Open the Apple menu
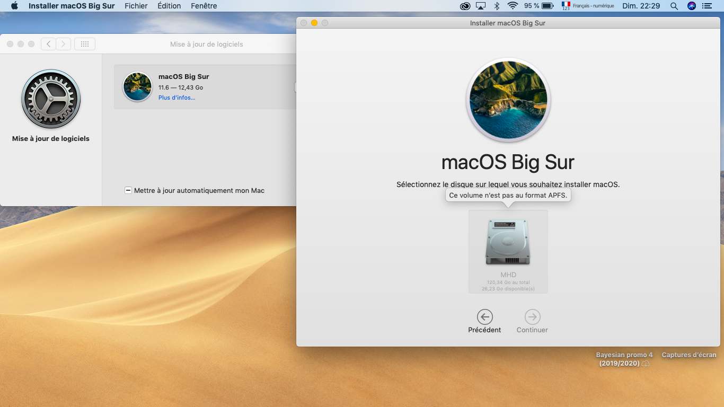 pyautogui.click(x=14, y=6)
